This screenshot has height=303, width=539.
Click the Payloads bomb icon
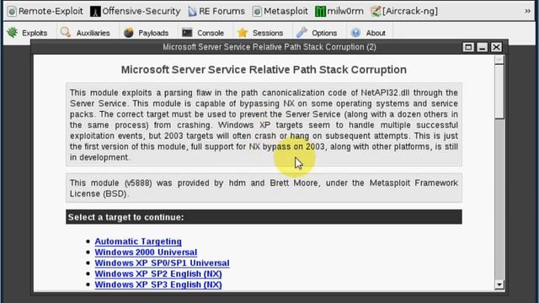tap(128, 33)
